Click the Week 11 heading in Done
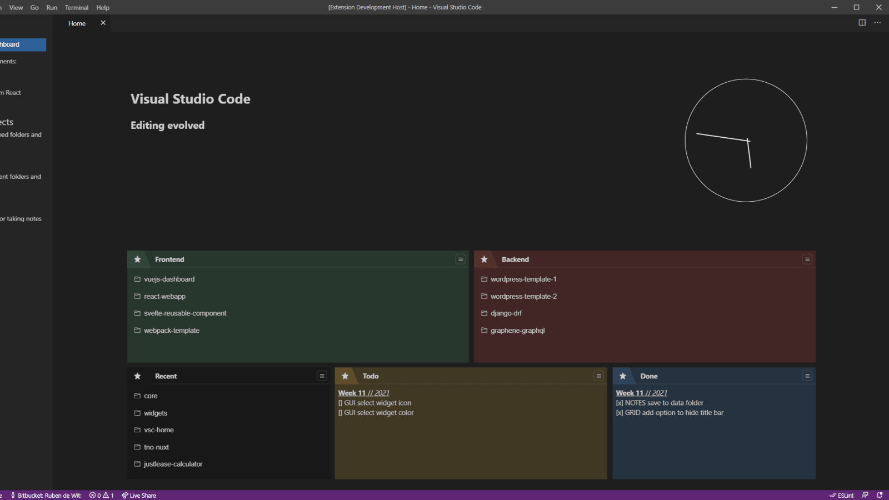 coord(642,393)
